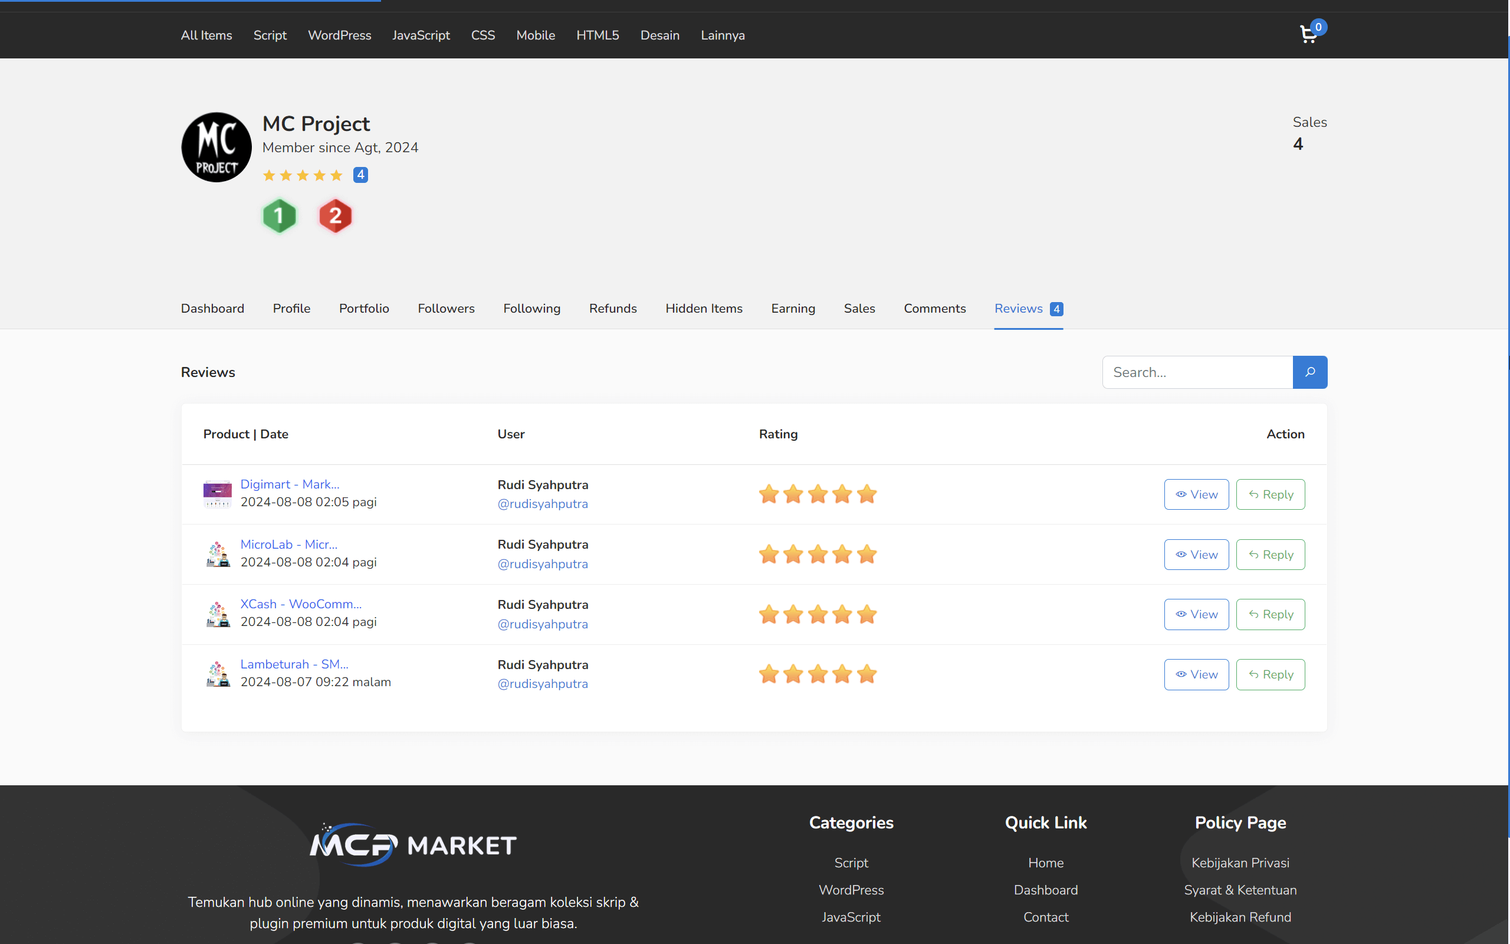Open Lainnya menu in top navigation
The image size is (1510, 944).
(x=723, y=35)
